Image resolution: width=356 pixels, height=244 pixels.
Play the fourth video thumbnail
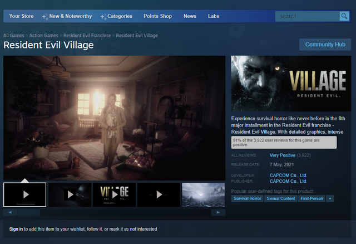(x=159, y=194)
